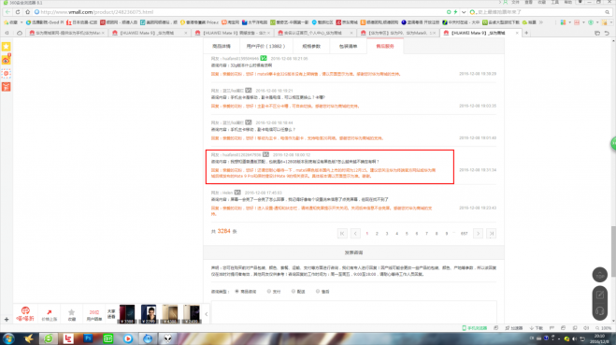Viewport: 616px width, 345px height.
Task: Select the 配送 radio option
Action: (294, 291)
